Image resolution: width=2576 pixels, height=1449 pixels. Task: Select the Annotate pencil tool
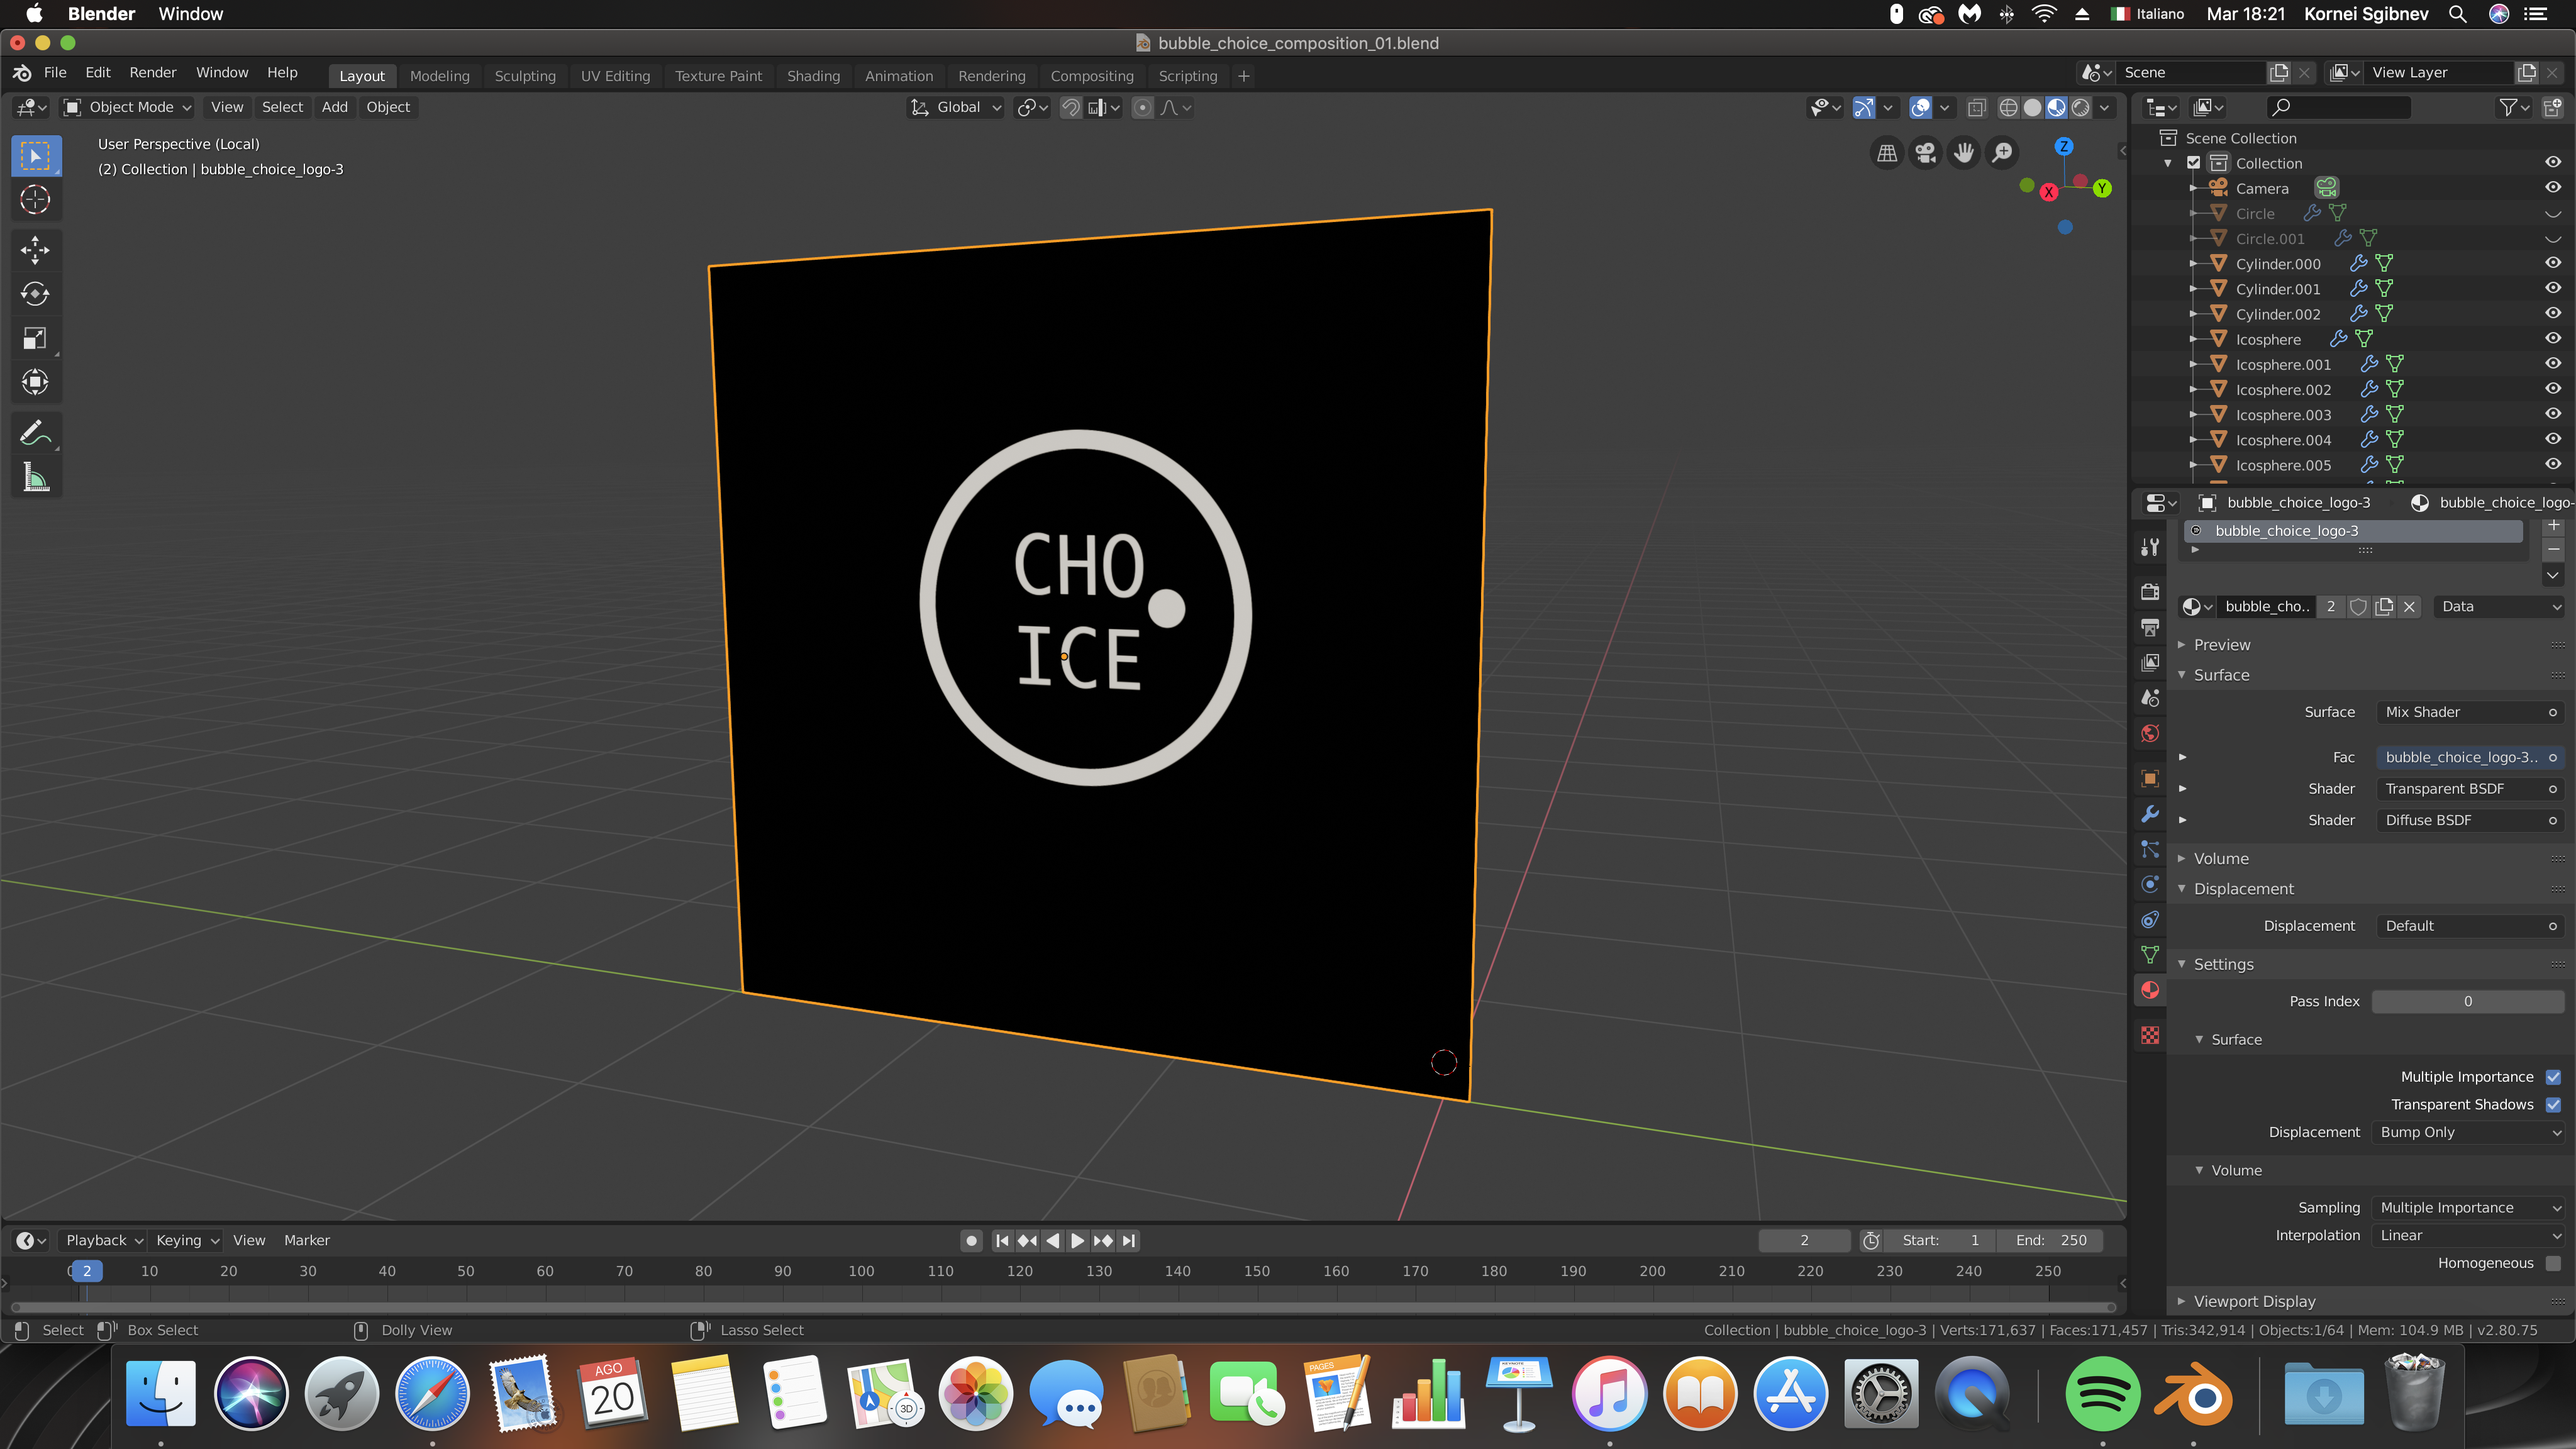pos(35,433)
